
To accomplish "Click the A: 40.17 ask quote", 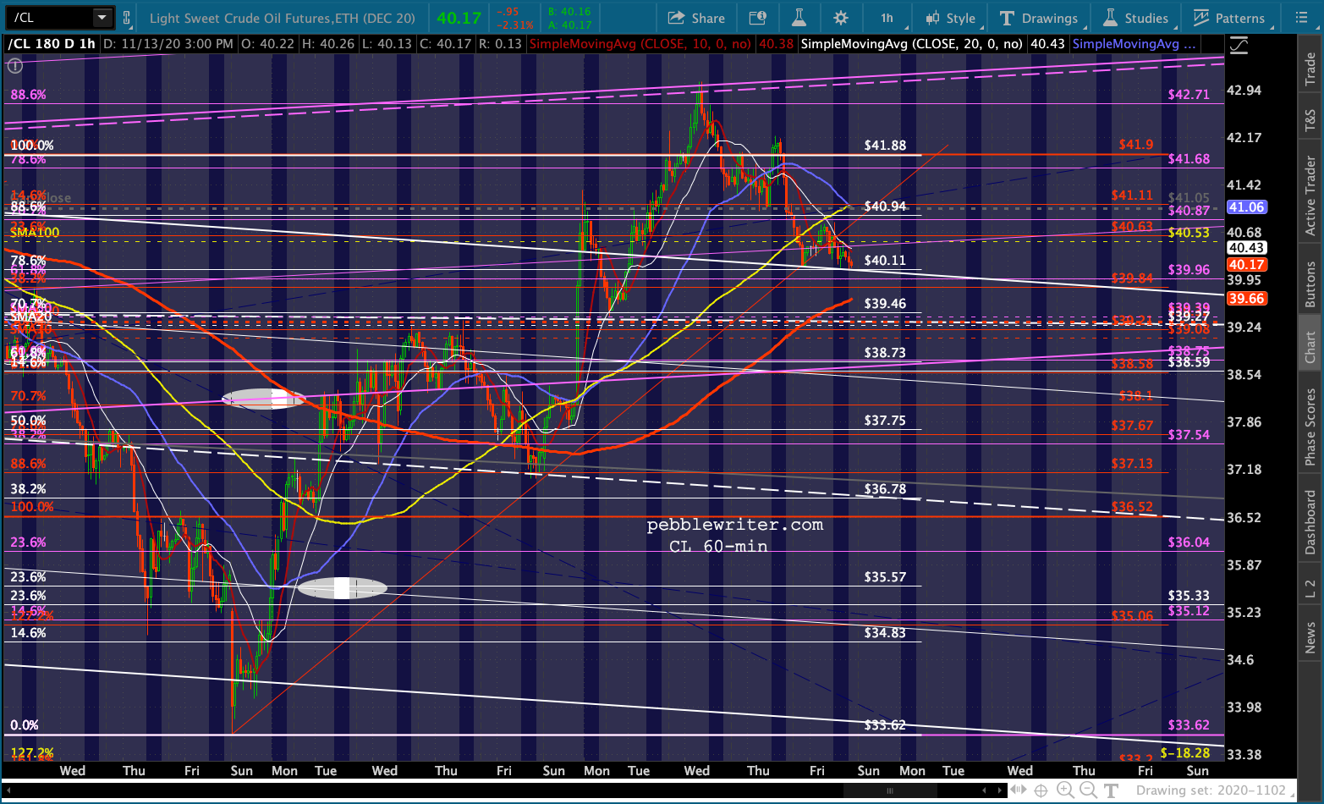I will pyautogui.click(x=569, y=25).
